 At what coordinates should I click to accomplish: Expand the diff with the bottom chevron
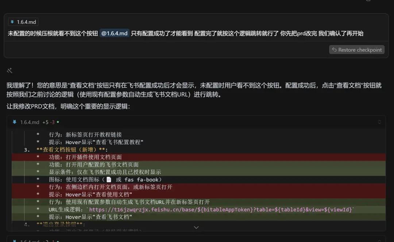pos(196,227)
